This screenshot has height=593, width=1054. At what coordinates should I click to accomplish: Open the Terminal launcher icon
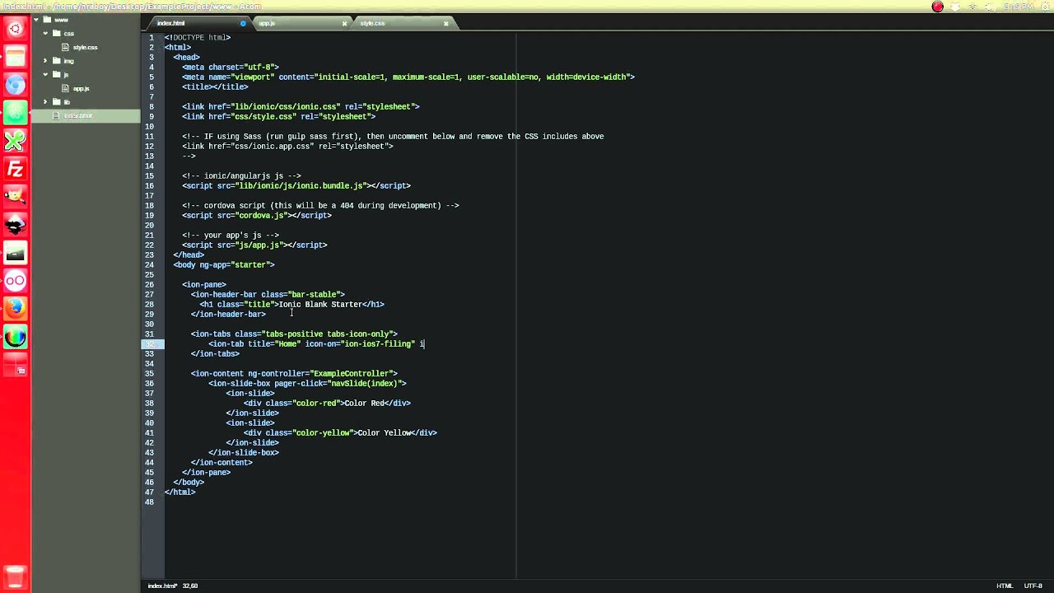click(x=15, y=253)
